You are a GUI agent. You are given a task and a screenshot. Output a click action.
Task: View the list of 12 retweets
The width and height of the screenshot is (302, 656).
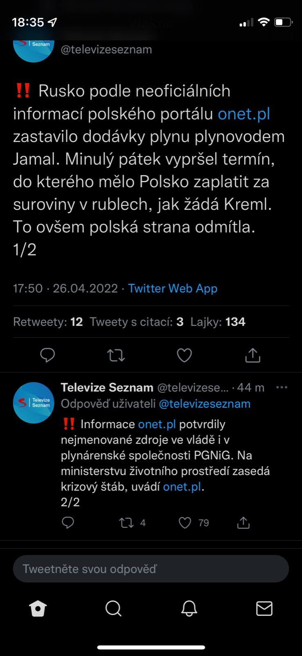tap(48, 322)
